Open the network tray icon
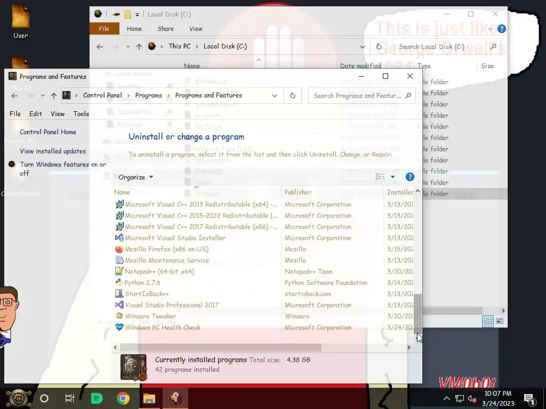Image resolution: width=546 pixels, height=409 pixels. click(459, 398)
